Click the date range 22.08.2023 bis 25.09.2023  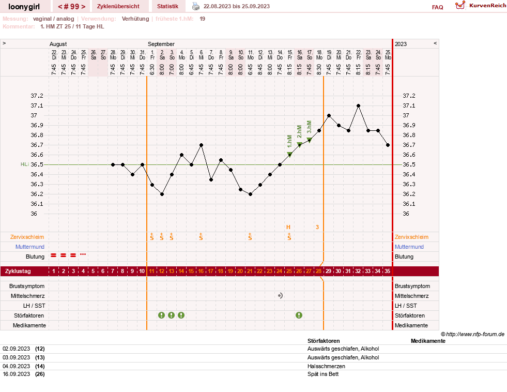pos(236,6)
